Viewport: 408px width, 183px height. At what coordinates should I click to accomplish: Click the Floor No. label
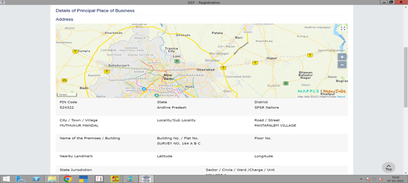[x=263, y=138]
